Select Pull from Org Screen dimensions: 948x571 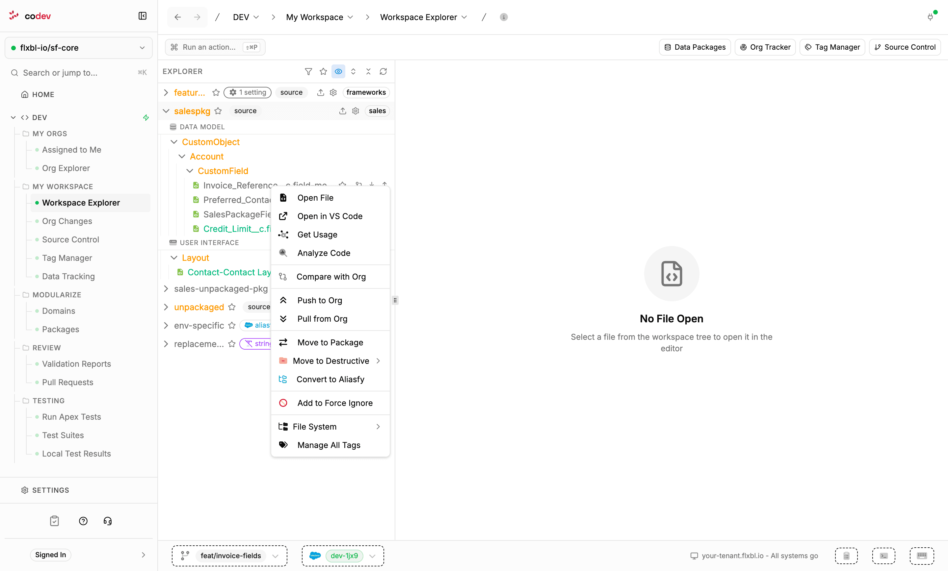point(330,319)
